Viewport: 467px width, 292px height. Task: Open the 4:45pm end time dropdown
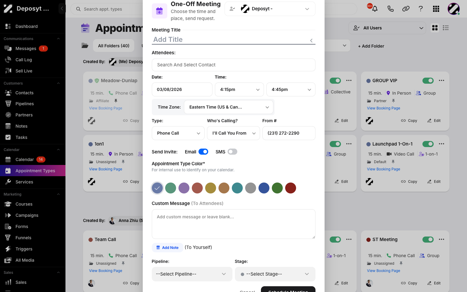pos(291,89)
